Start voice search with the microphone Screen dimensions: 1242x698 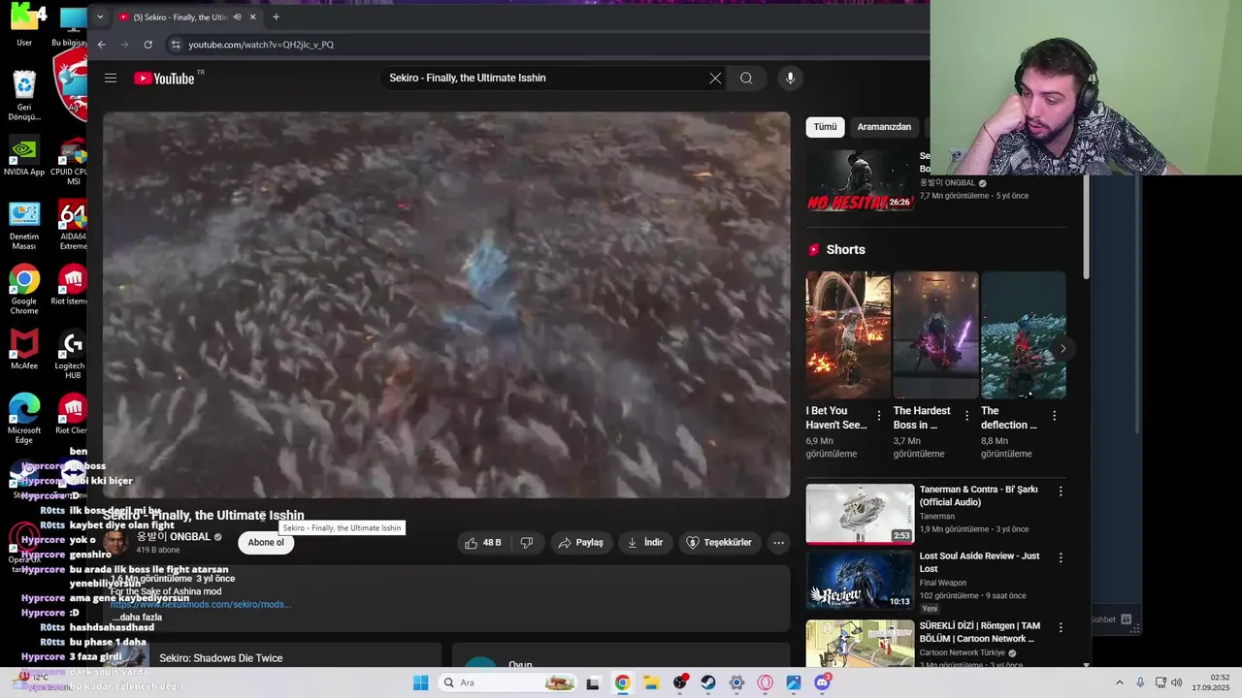pos(790,79)
